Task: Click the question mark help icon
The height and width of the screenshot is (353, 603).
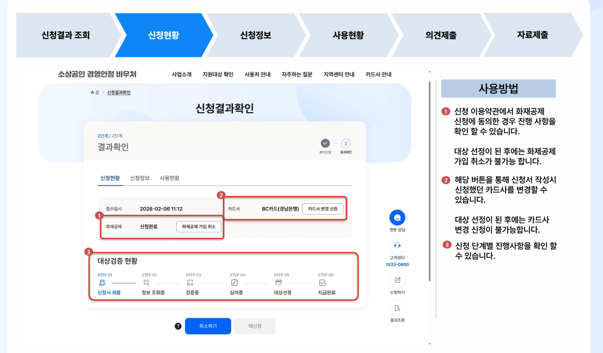Action: [x=178, y=326]
